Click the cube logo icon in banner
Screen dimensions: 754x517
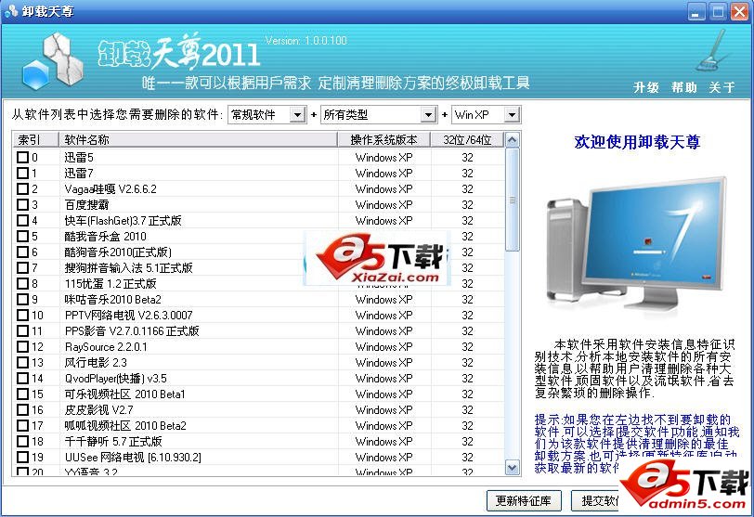pos(53,61)
